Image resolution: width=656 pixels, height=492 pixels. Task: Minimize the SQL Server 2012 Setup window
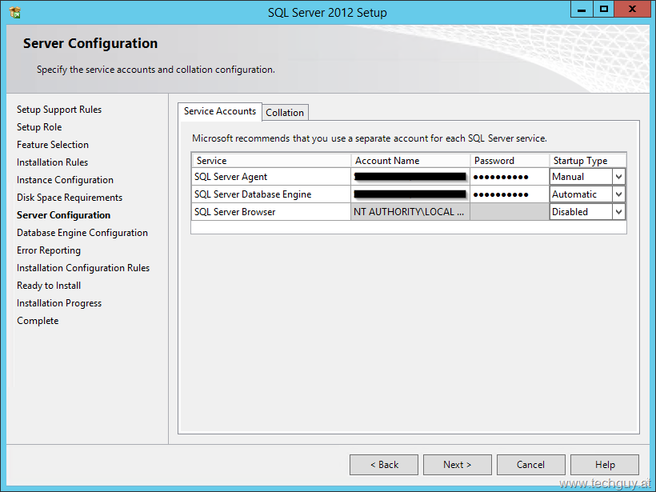[x=582, y=10]
